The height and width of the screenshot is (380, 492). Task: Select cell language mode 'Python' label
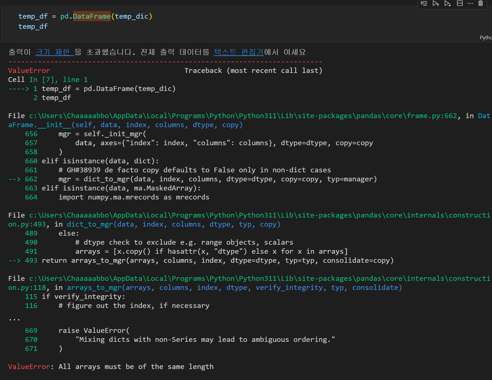click(486, 38)
